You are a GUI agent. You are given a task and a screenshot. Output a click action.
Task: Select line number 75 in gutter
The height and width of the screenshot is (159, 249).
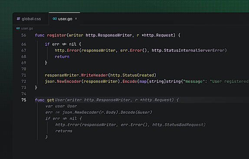24,100
